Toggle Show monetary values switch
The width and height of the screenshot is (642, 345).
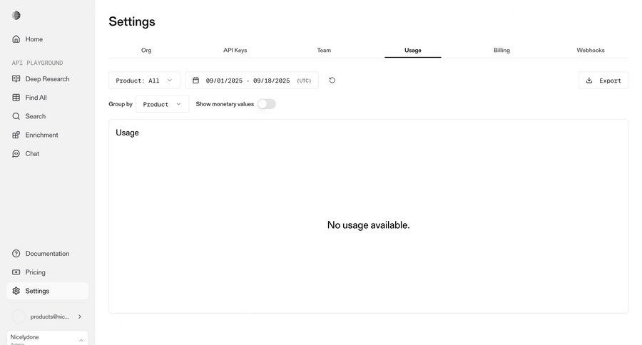tap(266, 104)
